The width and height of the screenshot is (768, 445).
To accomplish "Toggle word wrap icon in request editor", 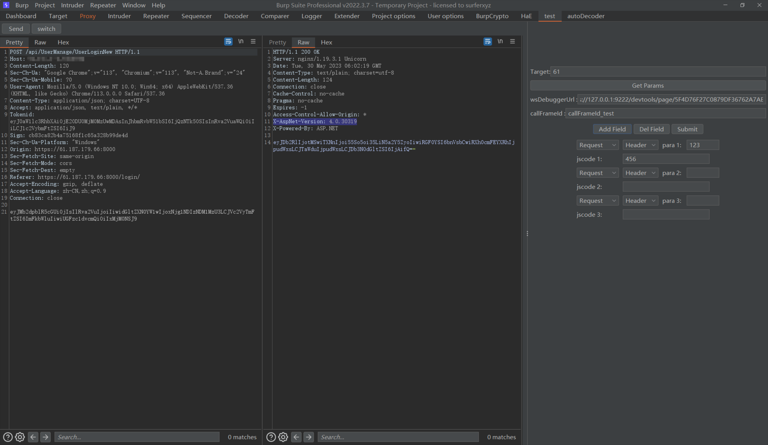I will click(228, 41).
